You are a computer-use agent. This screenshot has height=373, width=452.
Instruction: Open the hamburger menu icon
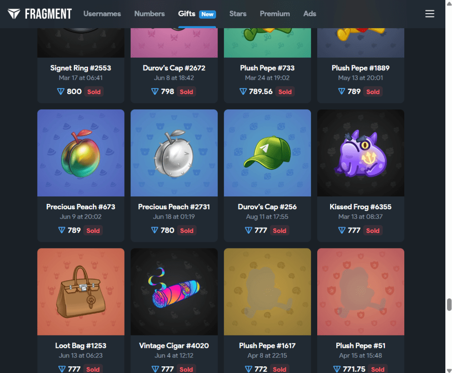[x=429, y=14]
